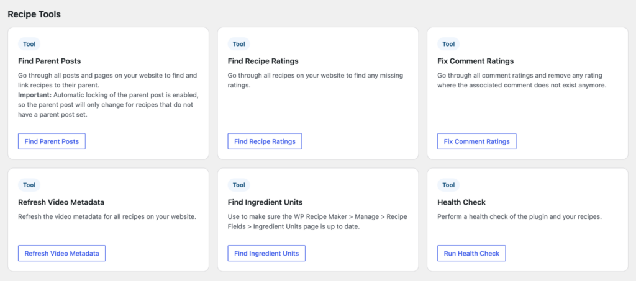The height and width of the screenshot is (281, 636).
Task: Launch the Find Ingredient Units button
Action: [x=266, y=253]
